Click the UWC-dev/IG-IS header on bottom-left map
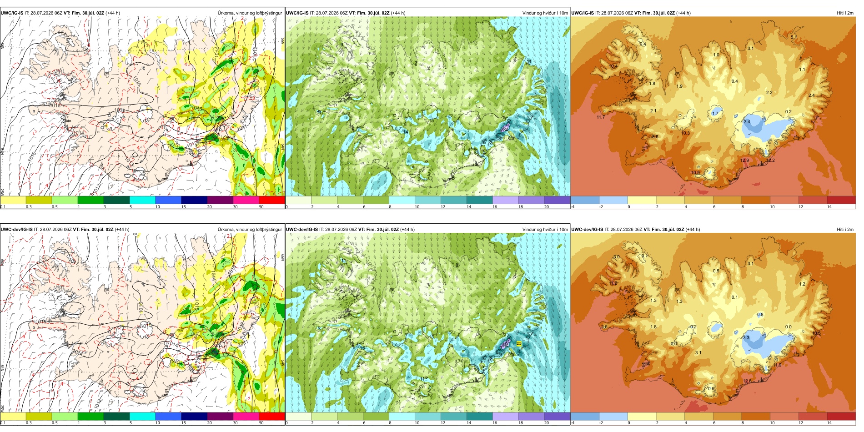Viewport: 864px width, 432px height. [x=17, y=230]
